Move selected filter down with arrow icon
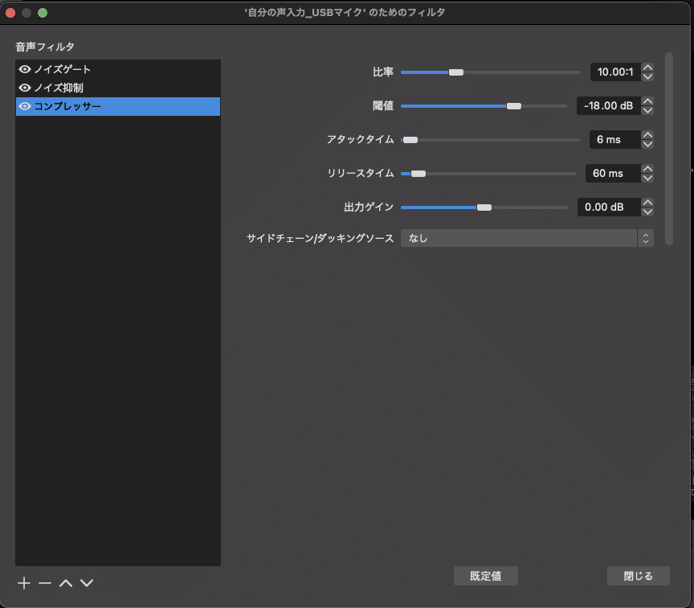Image resolution: width=694 pixels, height=608 pixels. [87, 583]
